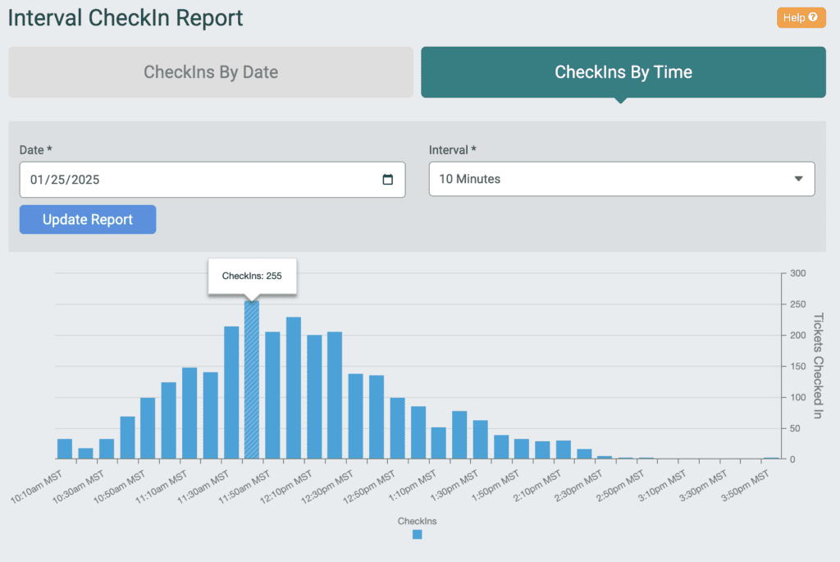Click the bar at 2:10pm MST
The width and height of the screenshot is (840, 562).
[x=564, y=450]
